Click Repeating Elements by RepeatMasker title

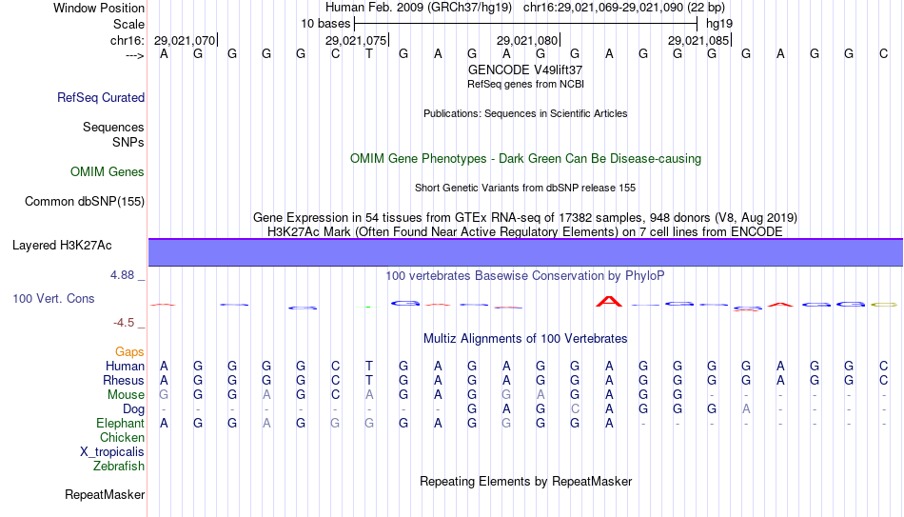point(525,481)
